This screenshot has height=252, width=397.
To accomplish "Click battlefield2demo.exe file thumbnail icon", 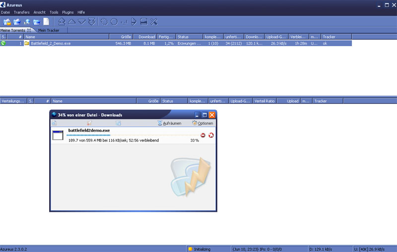I will (58, 135).
